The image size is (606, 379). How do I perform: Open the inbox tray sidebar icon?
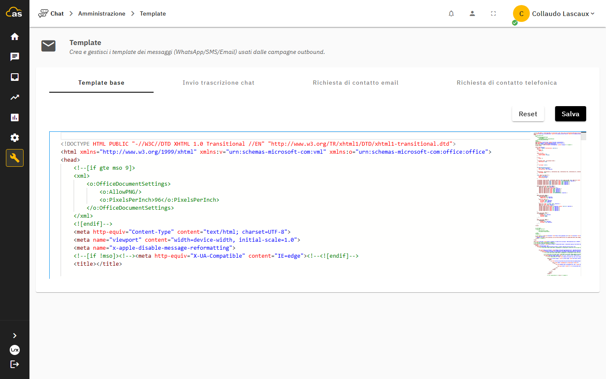[15, 77]
